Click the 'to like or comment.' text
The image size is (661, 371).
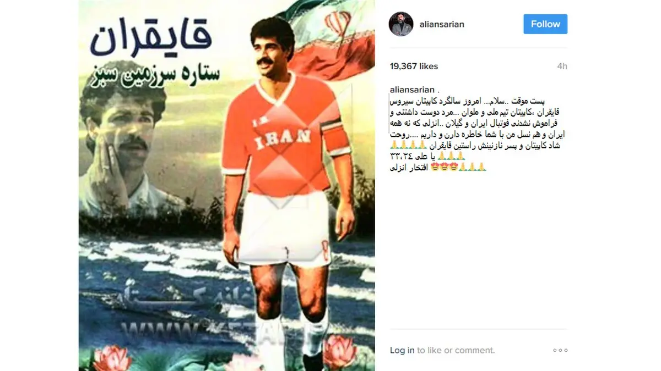coord(456,350)
